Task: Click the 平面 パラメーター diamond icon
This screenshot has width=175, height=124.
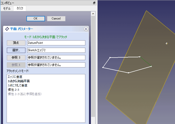Action: pos(7,29)
